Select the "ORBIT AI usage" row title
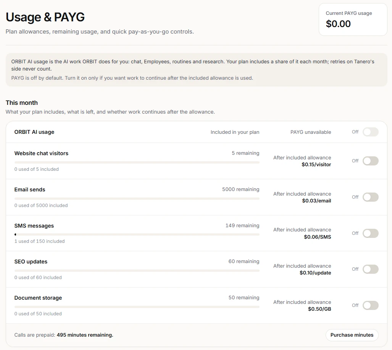The width and height of the screenshot is (392, 350). (x=34, y=132)
